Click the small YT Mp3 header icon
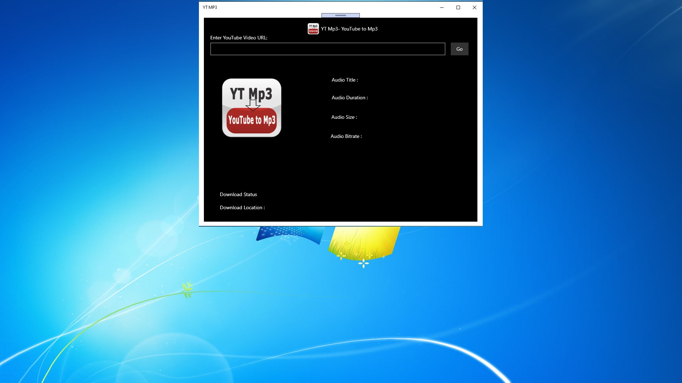 [x=313, y=29]
